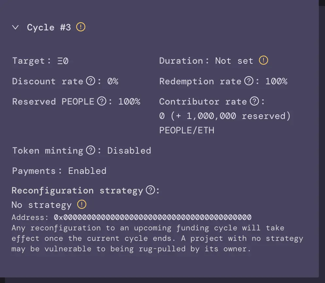Viewport: 325px width, 283px height.
Task: Click the rug-pull warning description text
Action: pyautogui.click(x=157, y=238)
